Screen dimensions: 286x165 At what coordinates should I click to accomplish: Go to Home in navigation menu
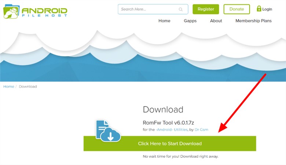[164, 21]
